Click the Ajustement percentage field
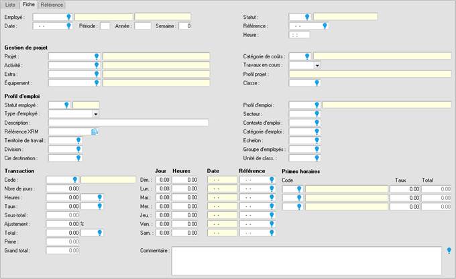Image resolution: width=456 pixels, height=279 pixels. tap(63, 224)
